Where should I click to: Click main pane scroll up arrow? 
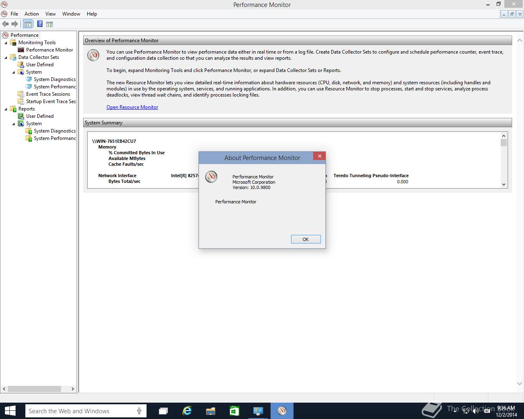520,41
